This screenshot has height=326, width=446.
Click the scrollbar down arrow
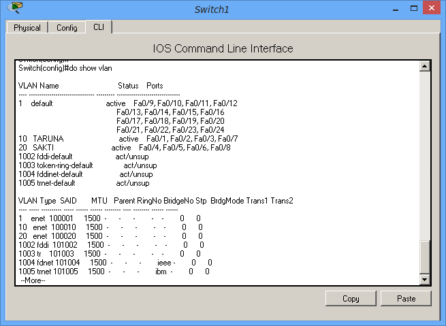pos(424,280)
